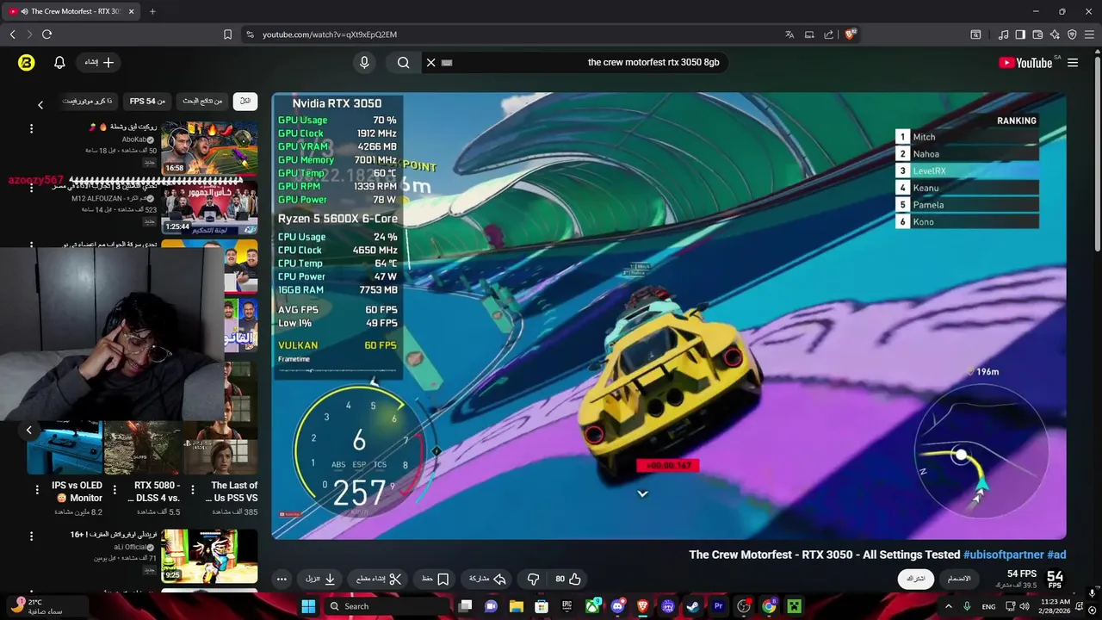Open the browser main menu
Image resolution: width=1102 pixels, height=620 pixels.
click(1089, 34)
